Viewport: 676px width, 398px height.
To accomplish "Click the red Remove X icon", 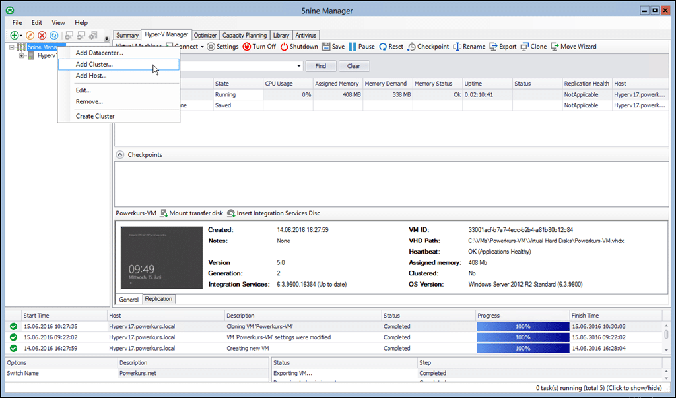I will point(42,36).
